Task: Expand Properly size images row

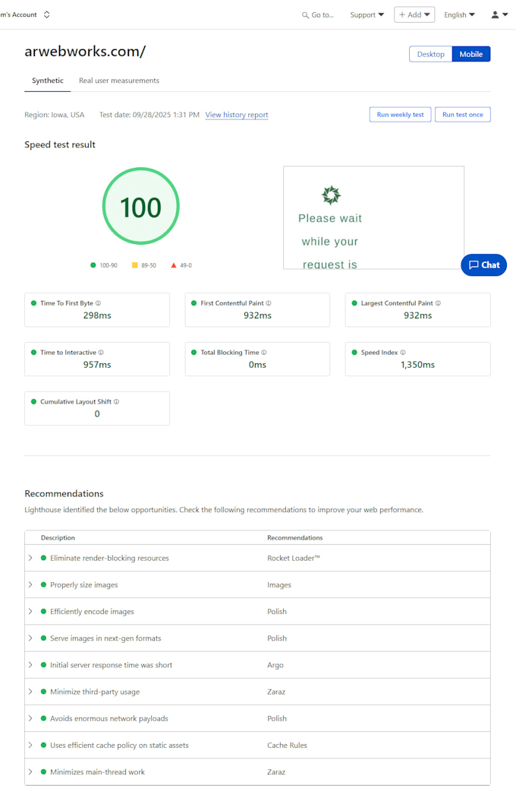Action: click(x=30, y=584)
